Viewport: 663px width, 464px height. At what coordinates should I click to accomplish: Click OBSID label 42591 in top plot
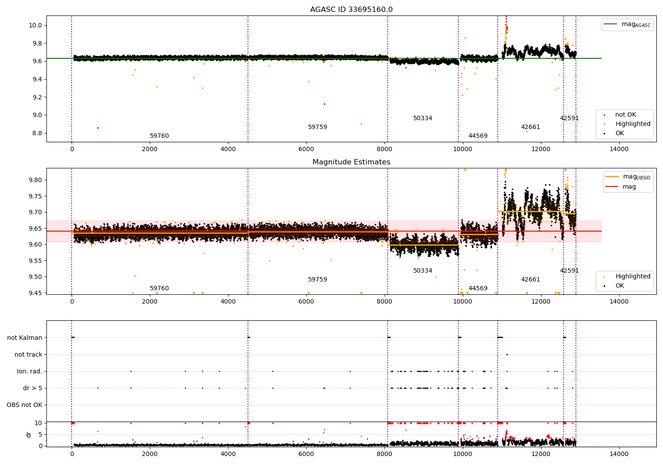click(569, 118)
